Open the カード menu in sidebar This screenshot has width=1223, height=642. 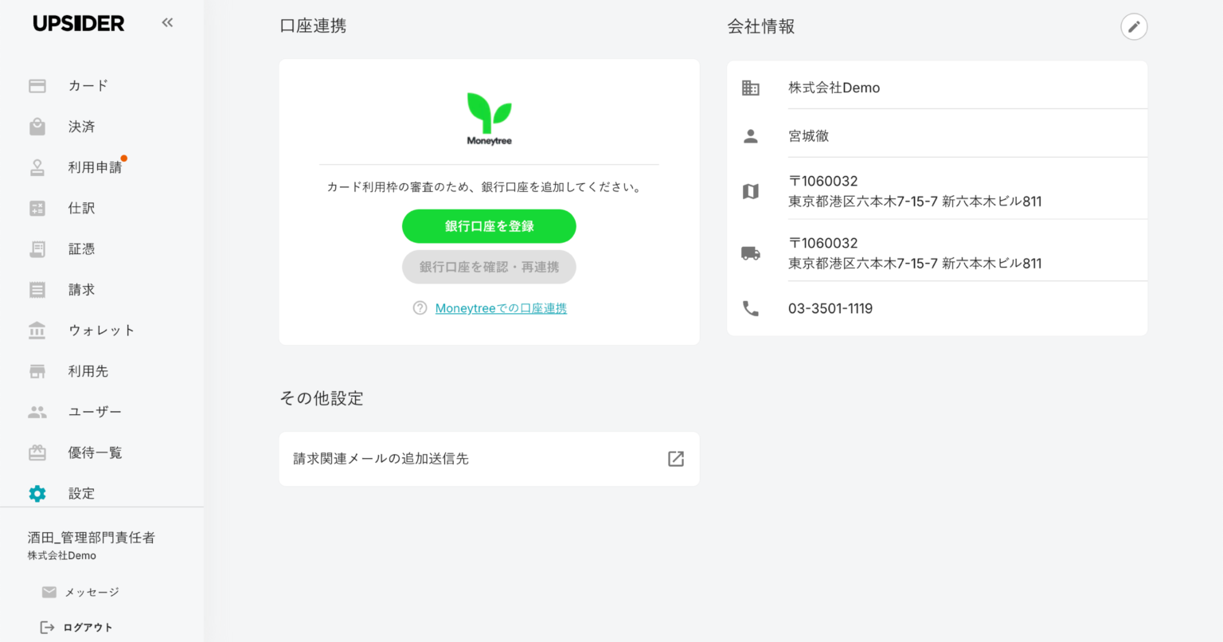[x=88, y=86]
